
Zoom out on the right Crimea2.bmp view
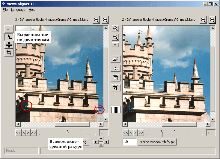[212, 20]
